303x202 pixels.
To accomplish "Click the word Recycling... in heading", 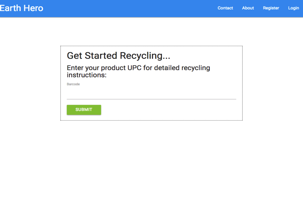I will (x=145, y=56).
